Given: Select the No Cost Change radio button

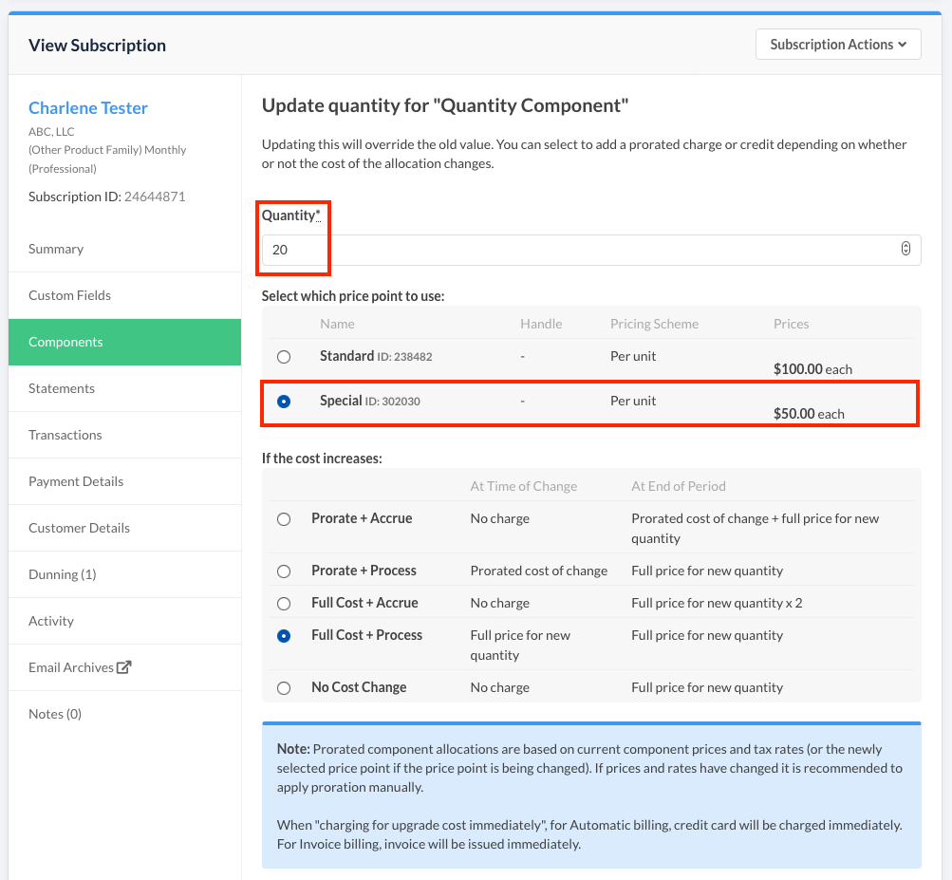Looking at the screenshot, I should [283, 688].
